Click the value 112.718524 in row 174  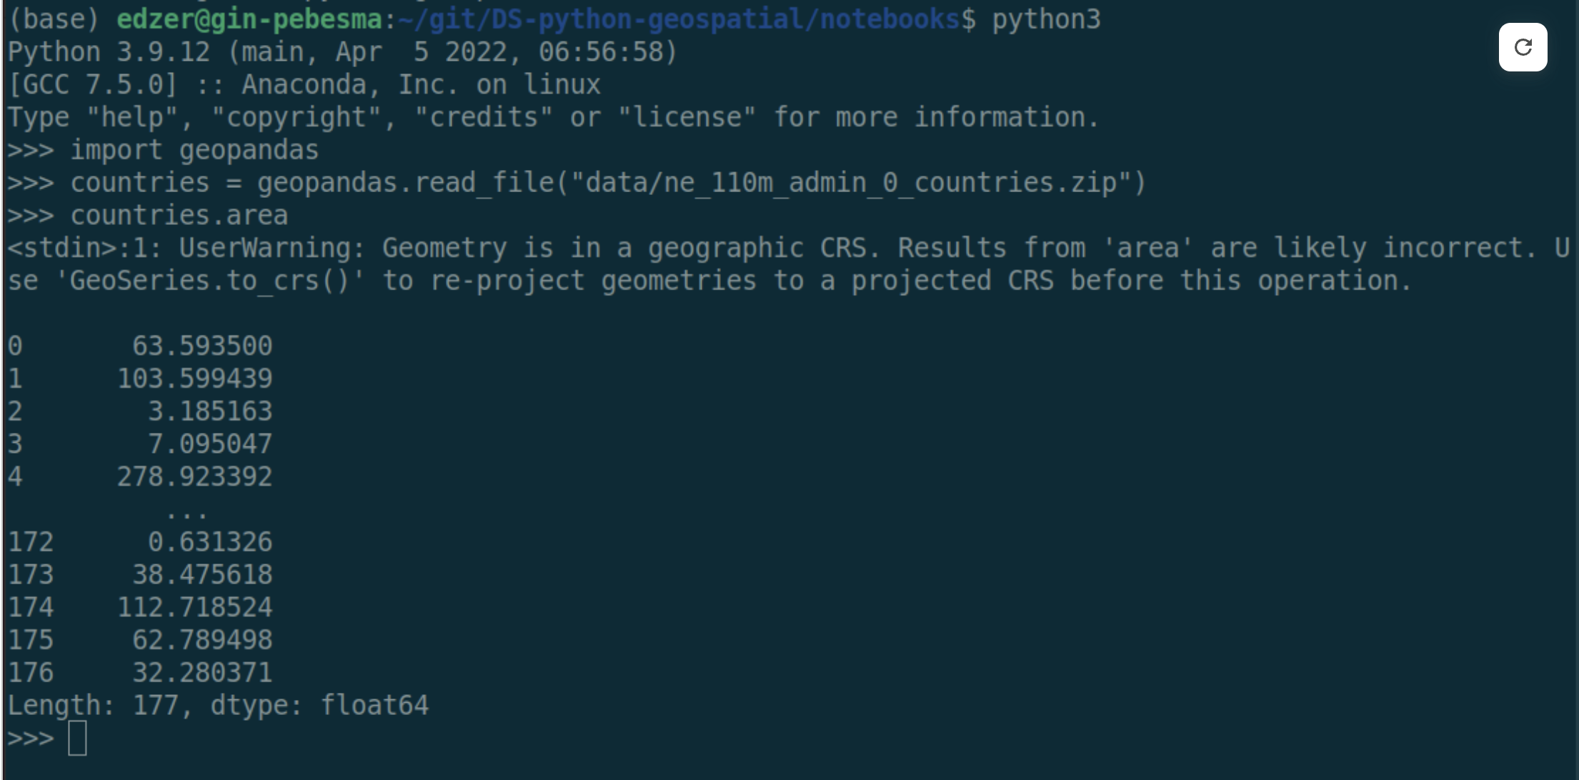point(194,607)
